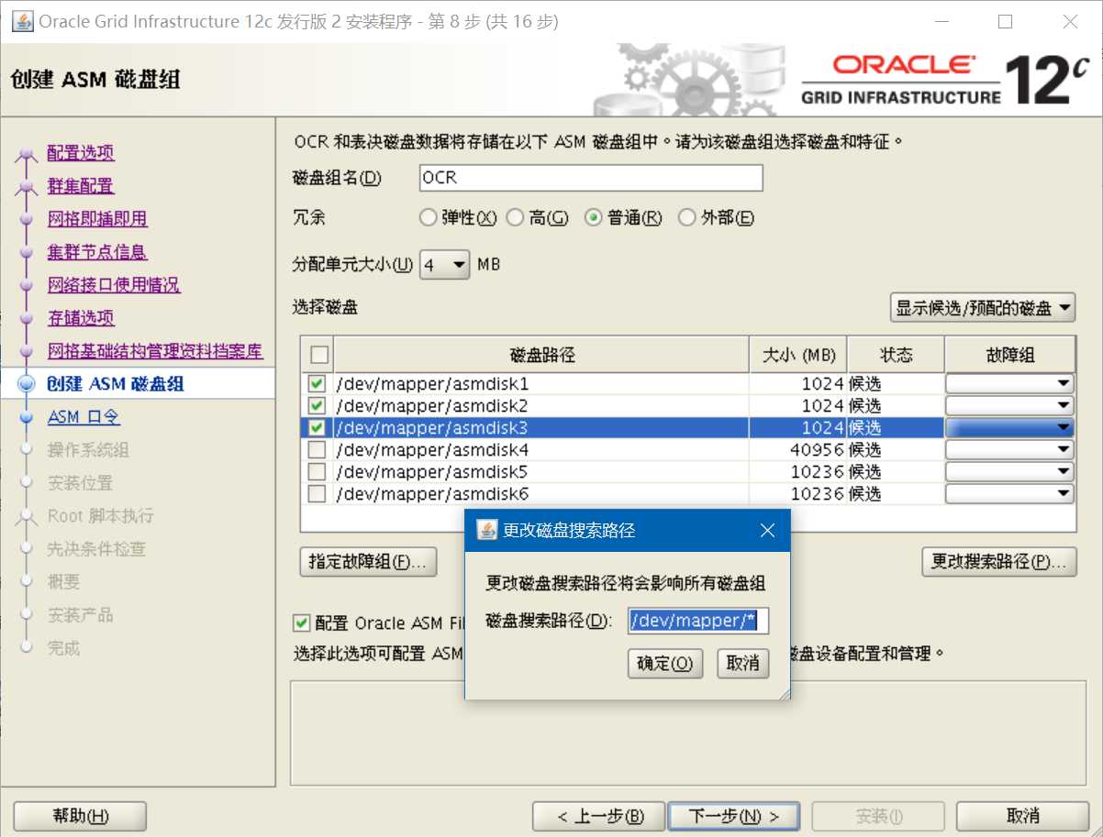Click the 下一步(N) button
Screen dimensions: 1103x837
pos(734,816)
